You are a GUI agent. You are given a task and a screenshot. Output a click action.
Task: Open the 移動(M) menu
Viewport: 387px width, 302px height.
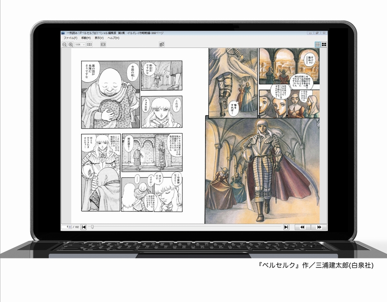pos(86,38)
